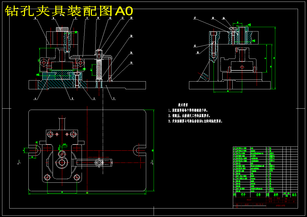This screenshot has width=307, height=217.
Task: Click the yellow title 钻孔夹具装配图A0
Action: tap(69, 11)
